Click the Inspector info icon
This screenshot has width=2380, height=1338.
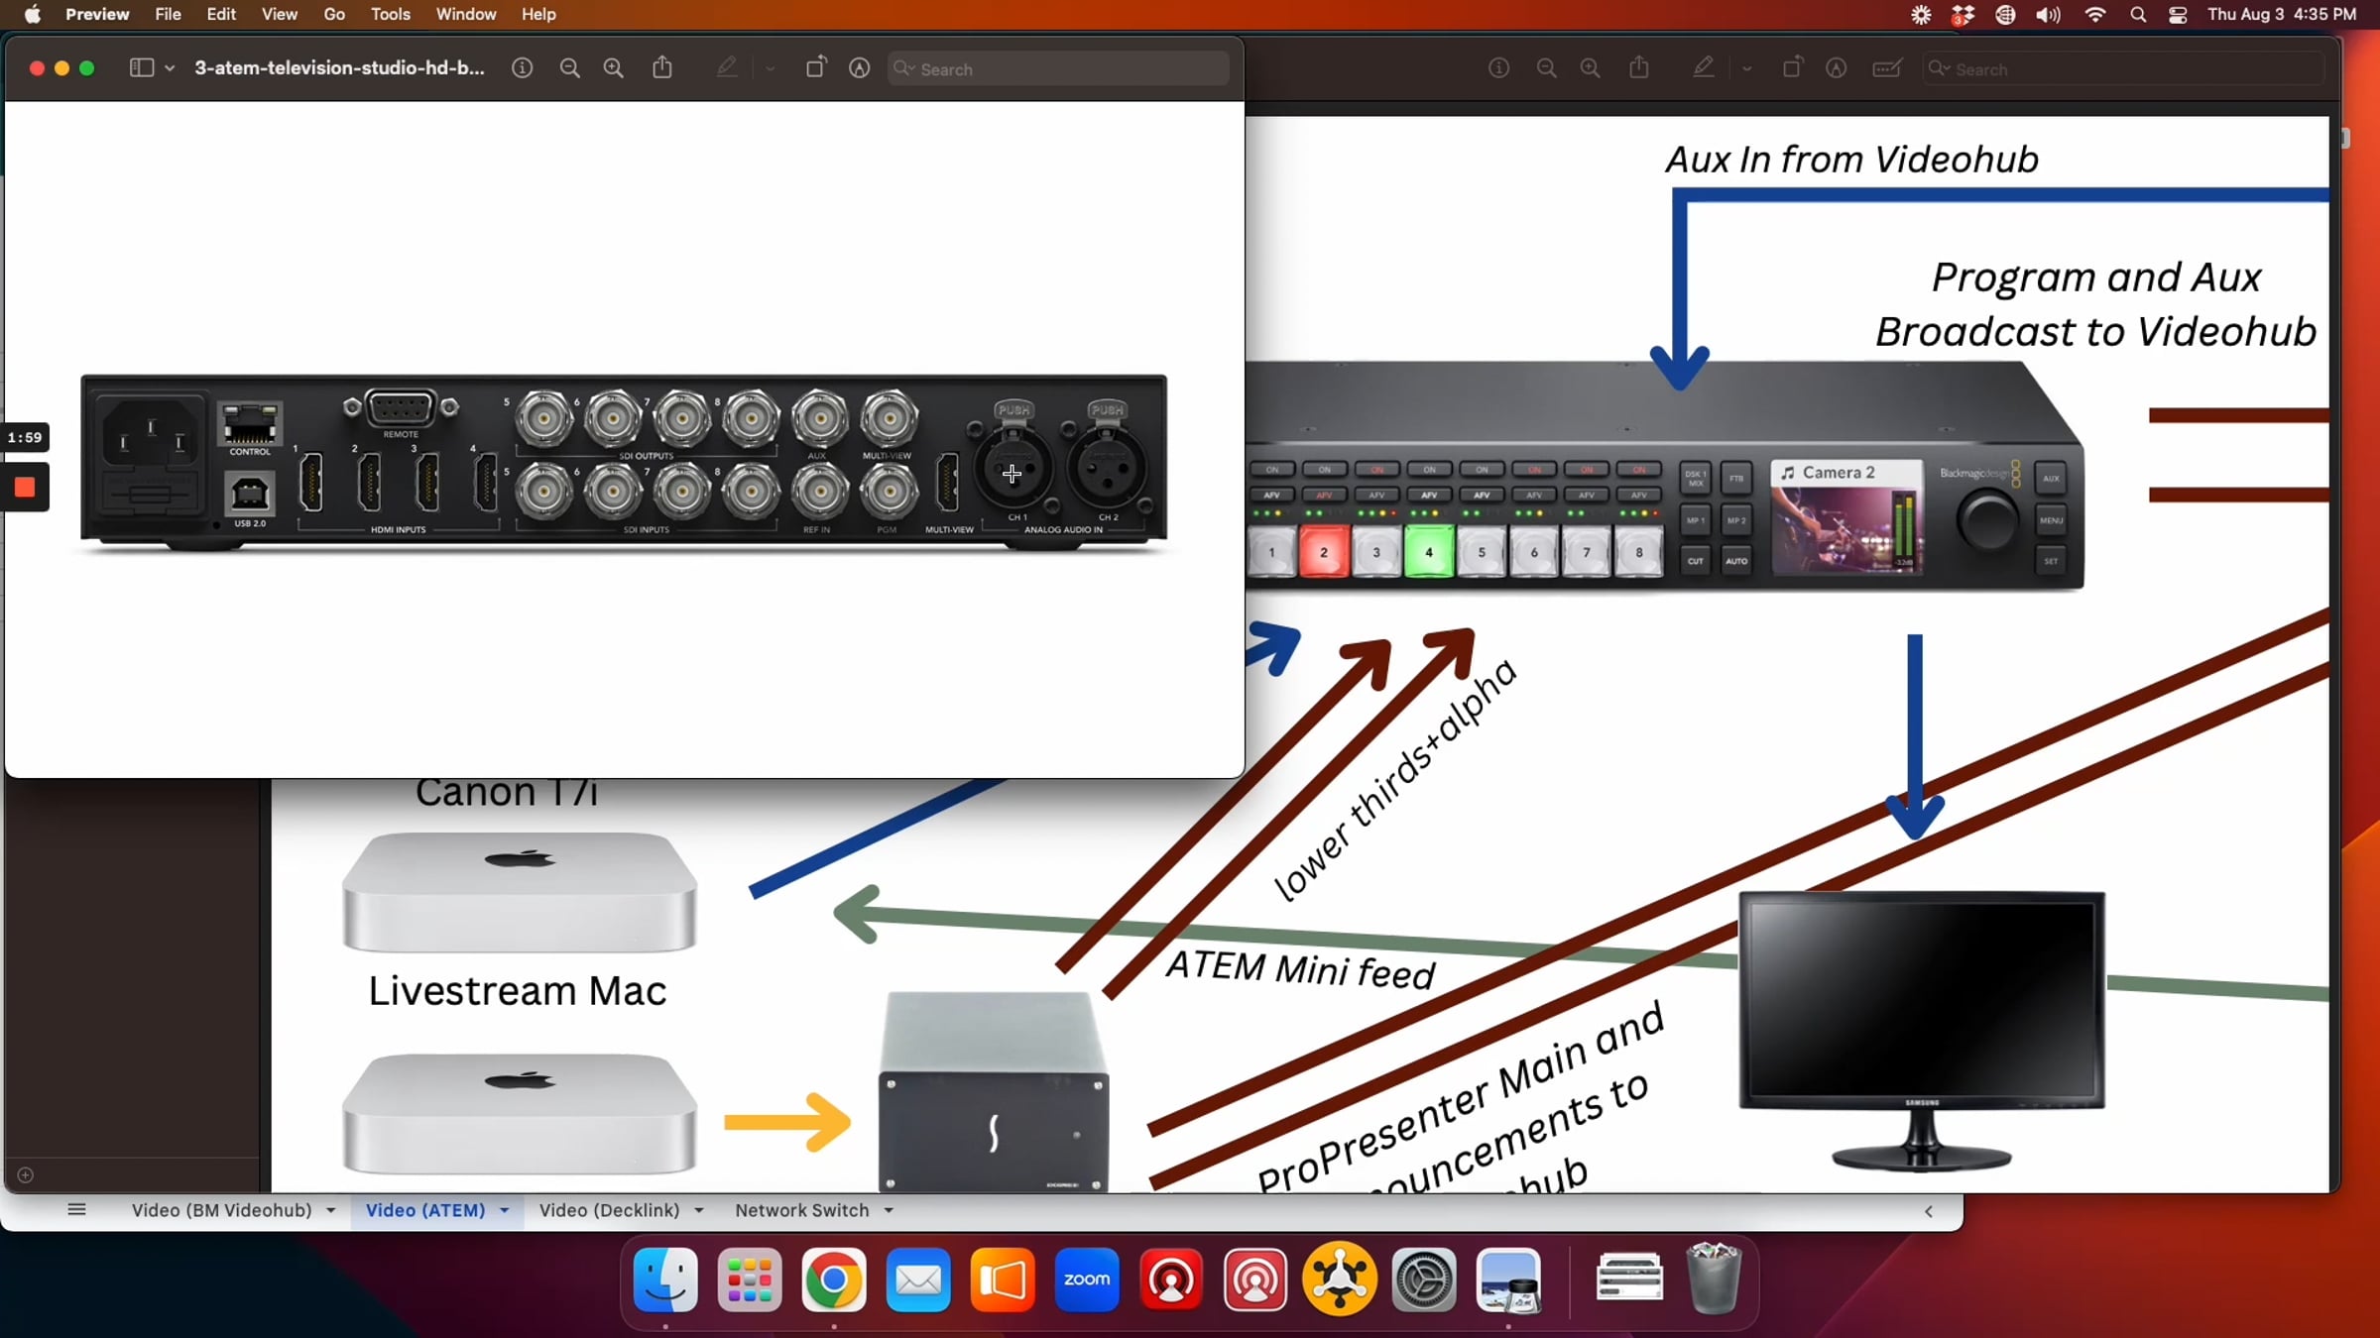pos(522,68)
